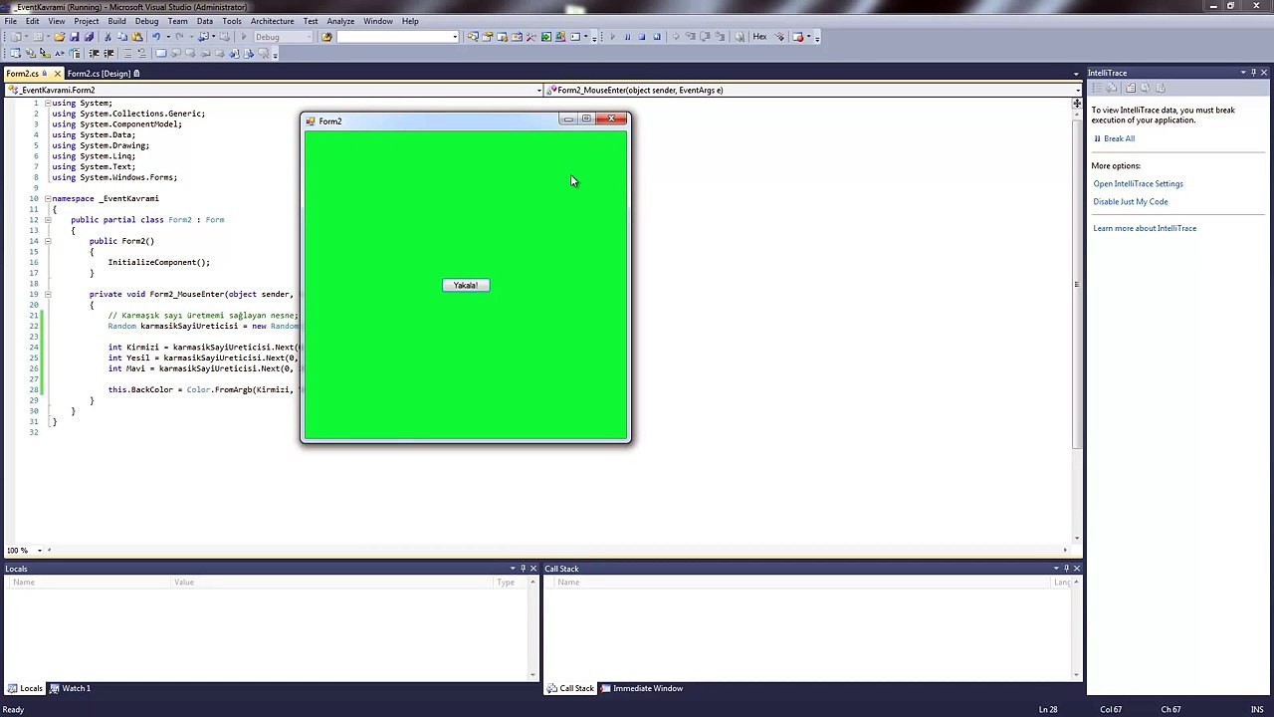This screenshot has height=717, width=1274.
Task: Open the 100 % zoom dropdown
Action: [x=40, y=551]
